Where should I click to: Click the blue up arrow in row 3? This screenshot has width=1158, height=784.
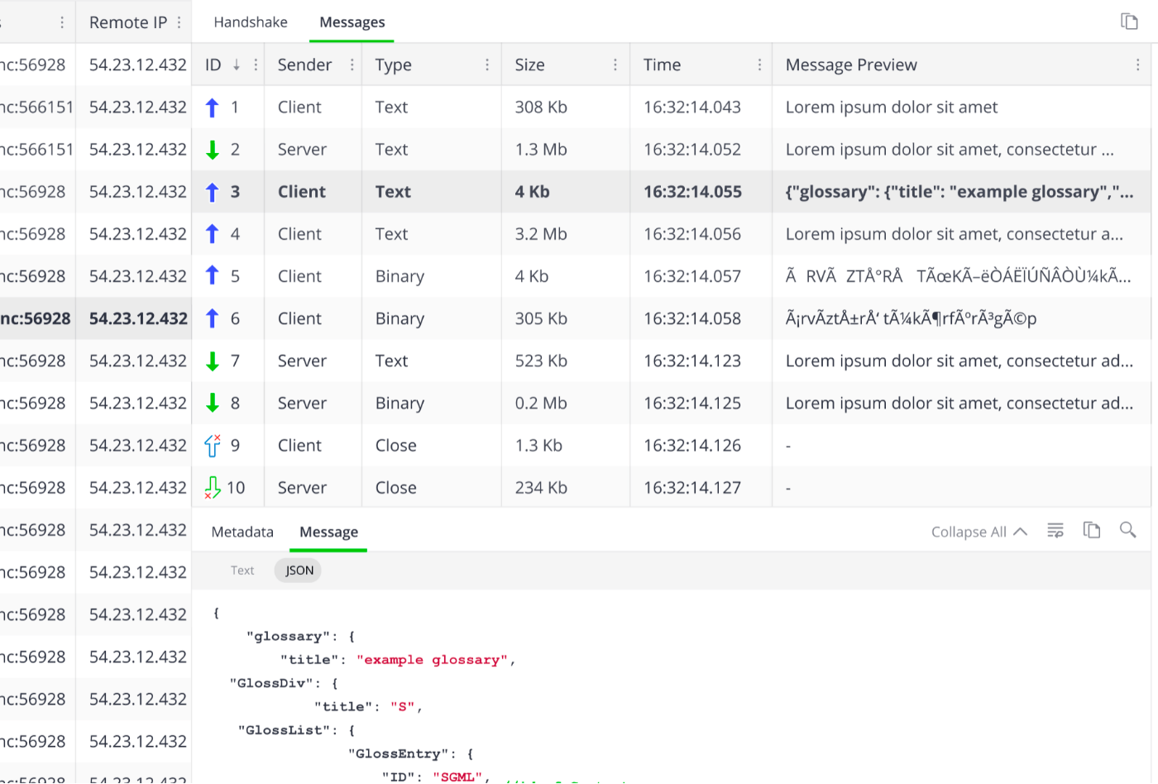point(212,192)
